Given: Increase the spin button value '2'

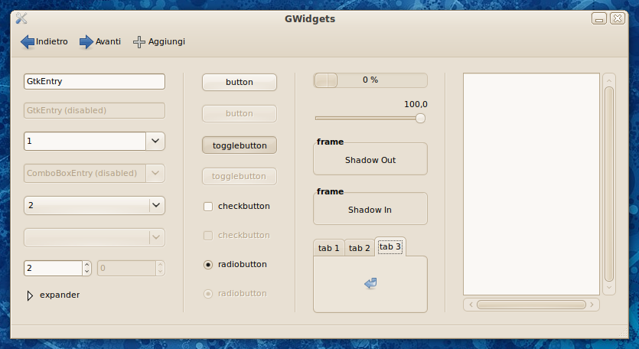Looking at the screenshot, I should pyautogui.click(x=86, y=265).
